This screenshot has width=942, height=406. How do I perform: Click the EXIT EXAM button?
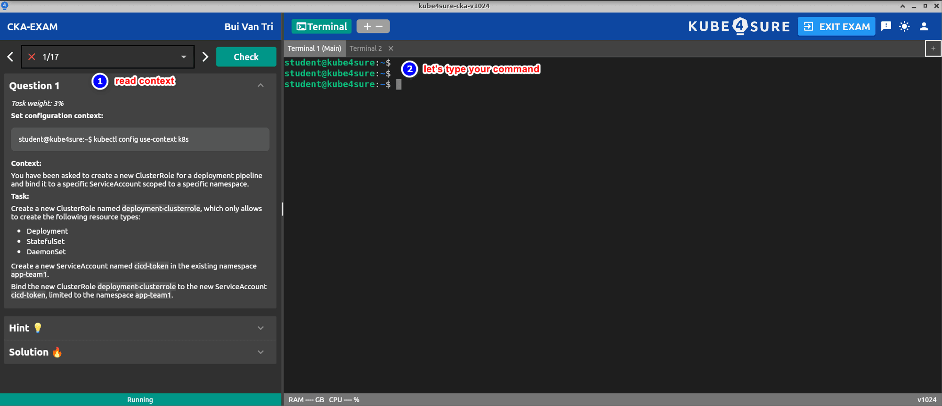tap(836, 26)
